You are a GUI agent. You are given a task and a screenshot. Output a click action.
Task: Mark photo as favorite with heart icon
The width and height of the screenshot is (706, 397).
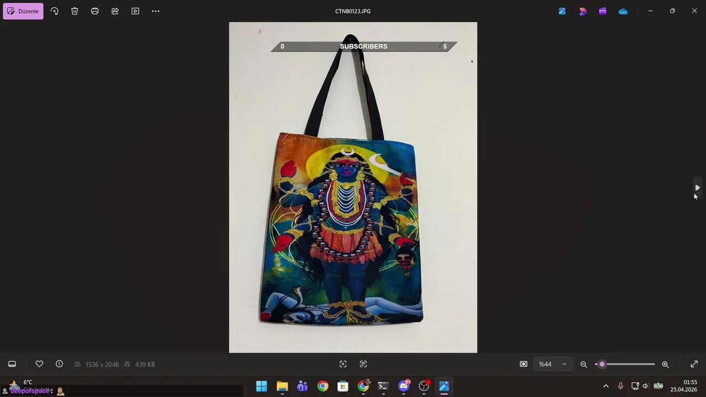tap(39, 364)
